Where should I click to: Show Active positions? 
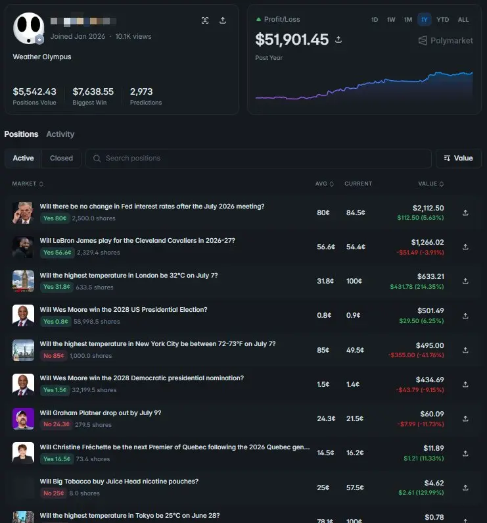24,158
